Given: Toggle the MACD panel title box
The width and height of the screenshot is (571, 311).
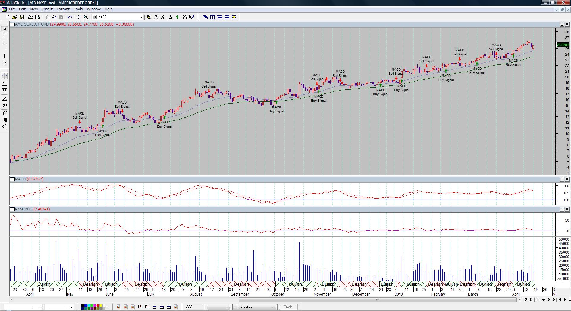Looking at the screenshot, I should [12, 179].
